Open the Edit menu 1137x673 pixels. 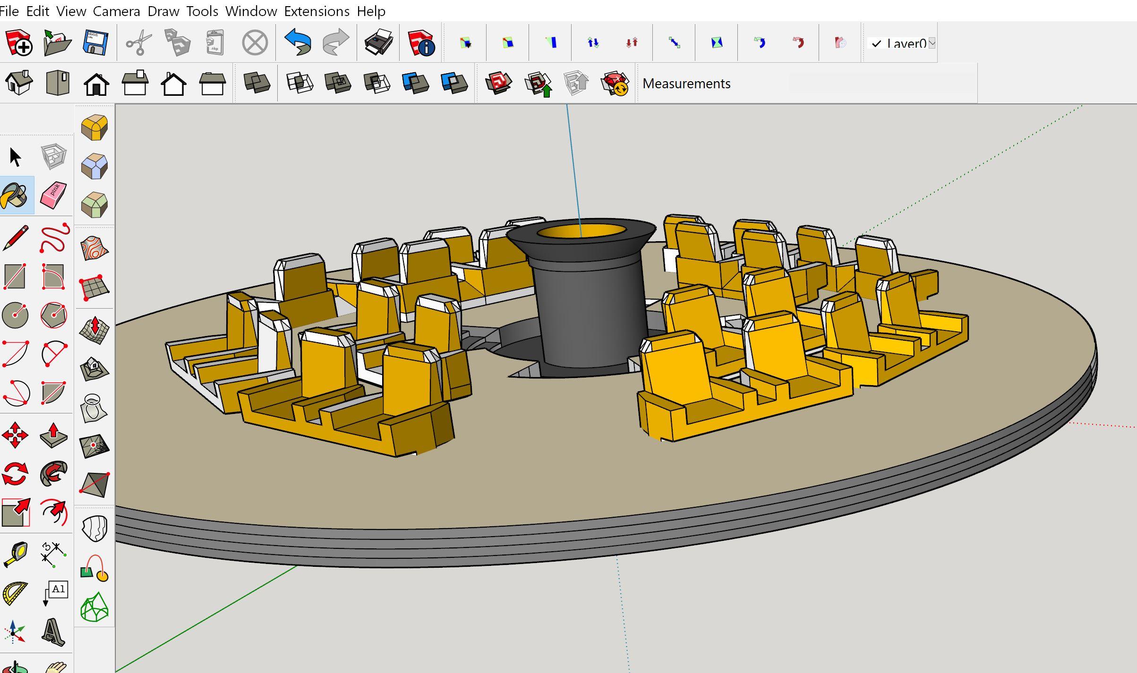38,11
